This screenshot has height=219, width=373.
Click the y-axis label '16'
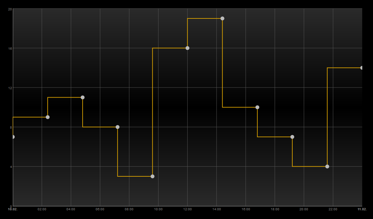click(x=10, y=48)
